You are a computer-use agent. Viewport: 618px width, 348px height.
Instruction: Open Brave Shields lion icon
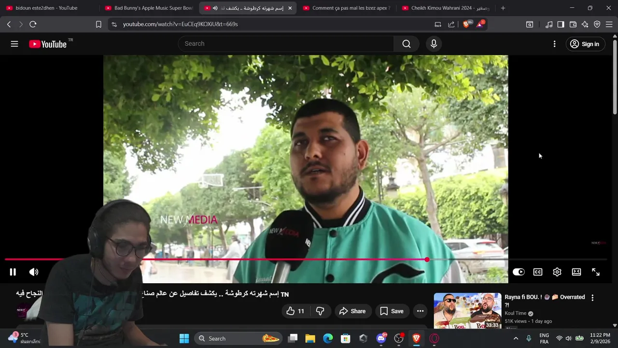click(466, 24)
